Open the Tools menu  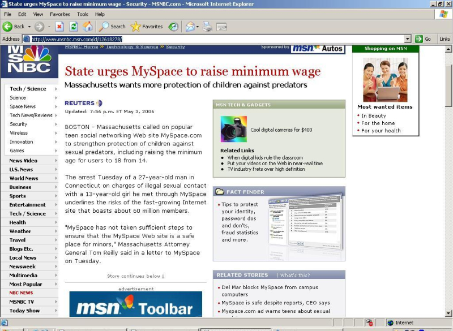pyautogui.click(x=82, y=14)
